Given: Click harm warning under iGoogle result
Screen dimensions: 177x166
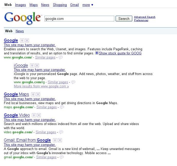Looking at the screenshot, I should tap(40, 70).
